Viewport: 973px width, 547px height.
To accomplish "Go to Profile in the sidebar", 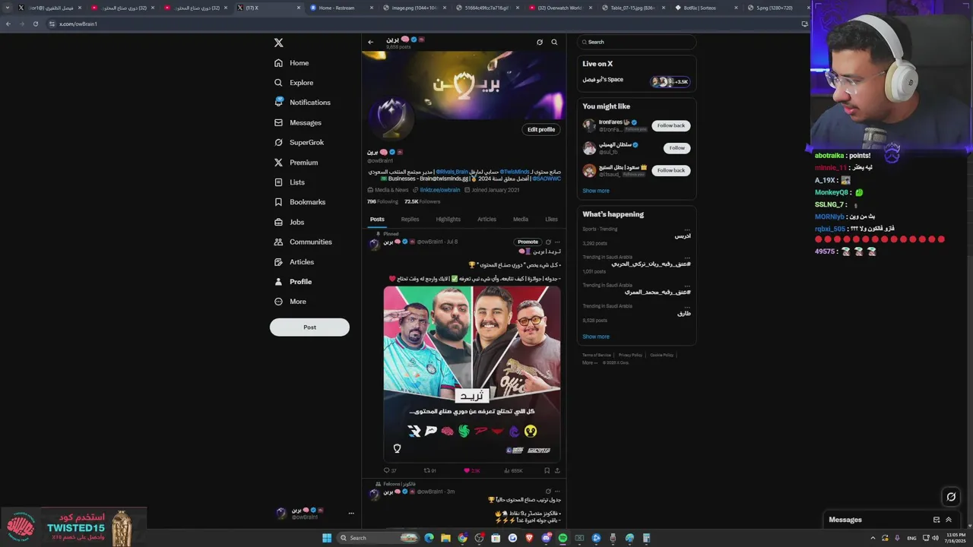I will [293, 282].
